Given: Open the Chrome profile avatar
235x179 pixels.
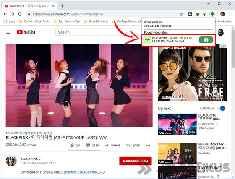Looking at the screenshot, I should pos(222,14).
